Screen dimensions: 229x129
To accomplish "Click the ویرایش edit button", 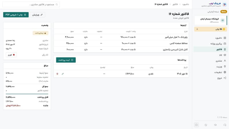I will (x=37, y=15).
